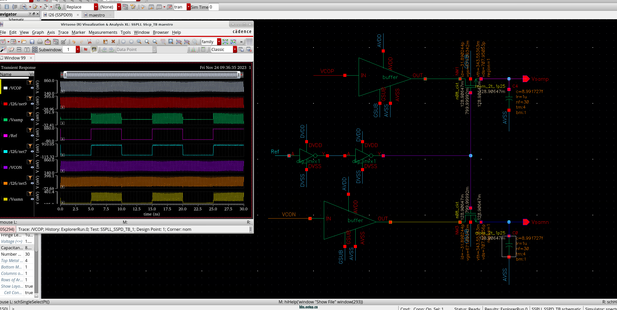
Task: Click the run simulation icon in schematic toolbar
Action: 58,7
